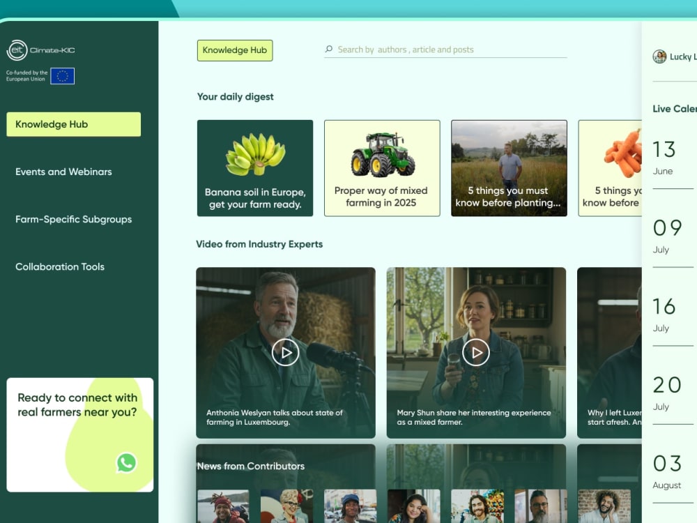Open contributor with red beanie photo
697x523 pixels.
point(223,506)
